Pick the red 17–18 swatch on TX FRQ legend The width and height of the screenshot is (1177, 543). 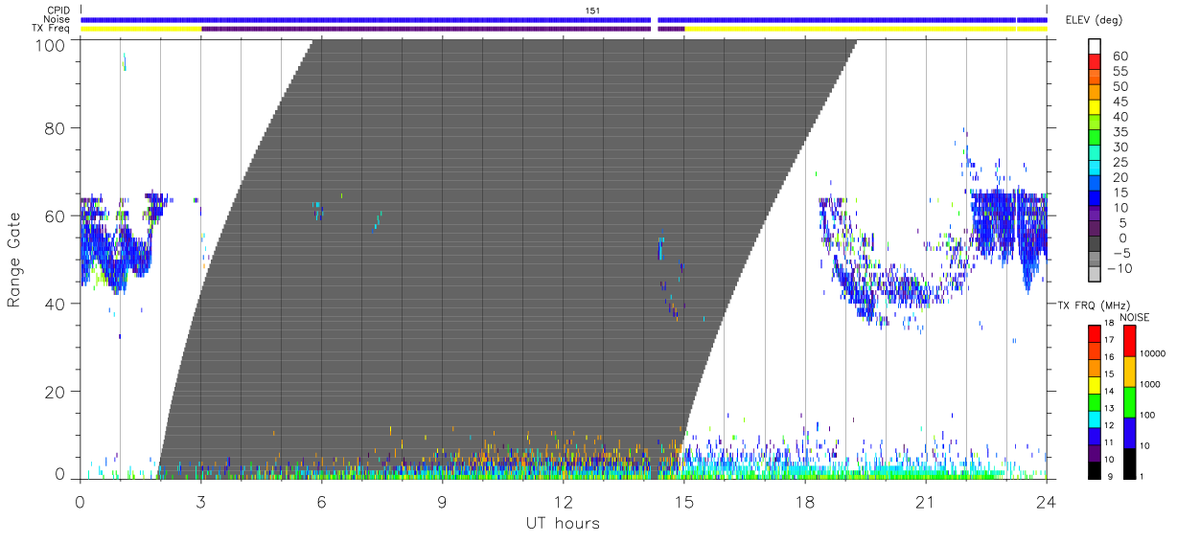(1095, 333)
